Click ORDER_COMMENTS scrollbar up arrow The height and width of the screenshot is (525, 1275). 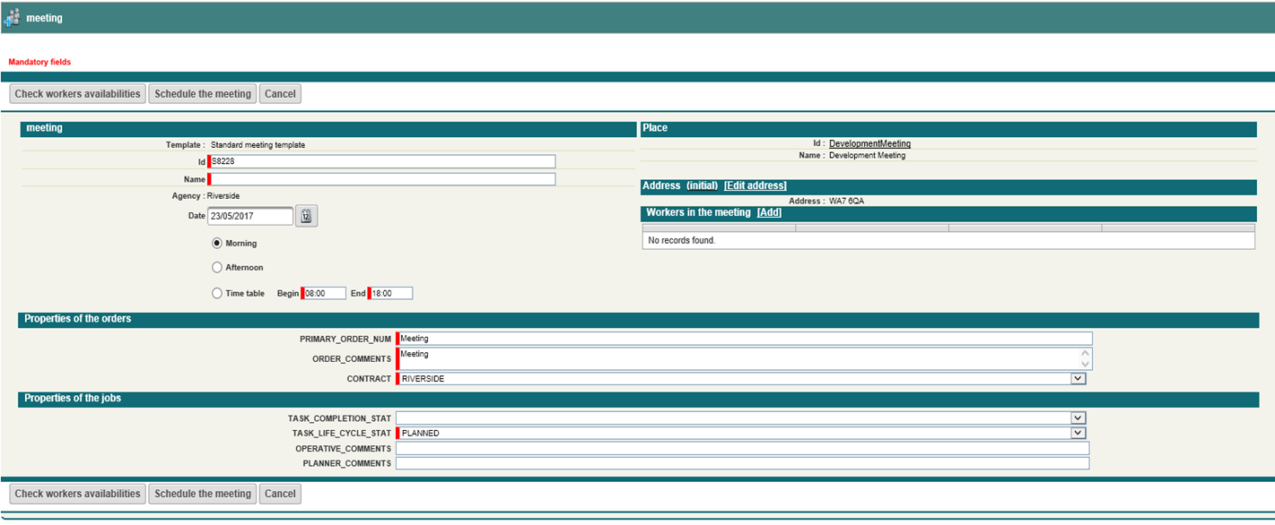click(x=1086, y=354)
